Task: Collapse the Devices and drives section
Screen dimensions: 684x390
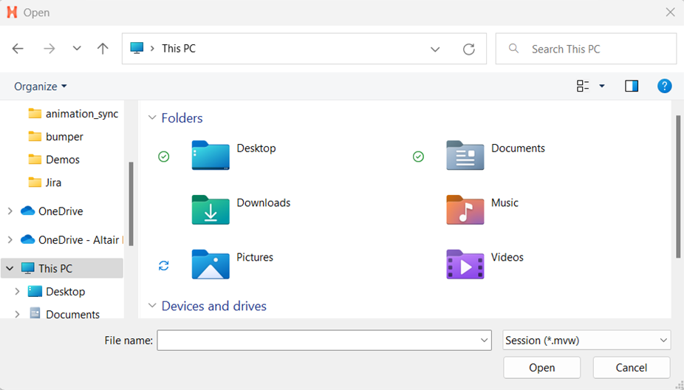Action: click(152, 306)
